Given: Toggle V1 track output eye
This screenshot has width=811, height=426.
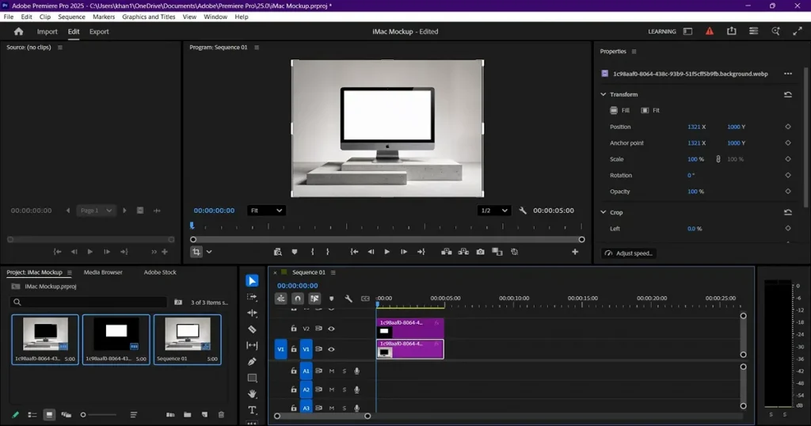Looking at the screenshot, I should pyautogui.click(x=331, y=349).
